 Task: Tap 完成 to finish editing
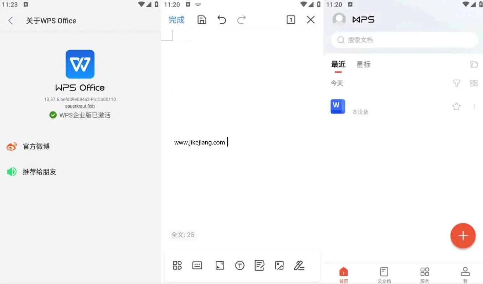[x=176, y=20]
